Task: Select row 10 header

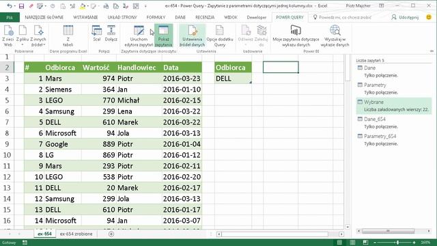Action: [x=7, y=155]
